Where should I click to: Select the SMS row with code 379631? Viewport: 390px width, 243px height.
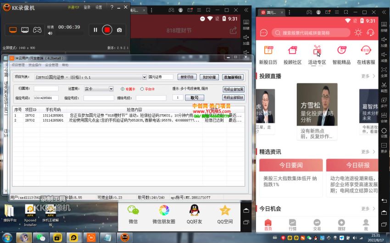point(128,116)
